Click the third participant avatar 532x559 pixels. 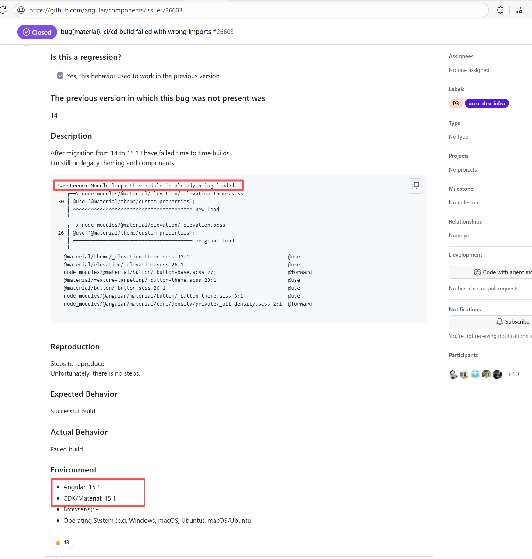pos(475,374)
